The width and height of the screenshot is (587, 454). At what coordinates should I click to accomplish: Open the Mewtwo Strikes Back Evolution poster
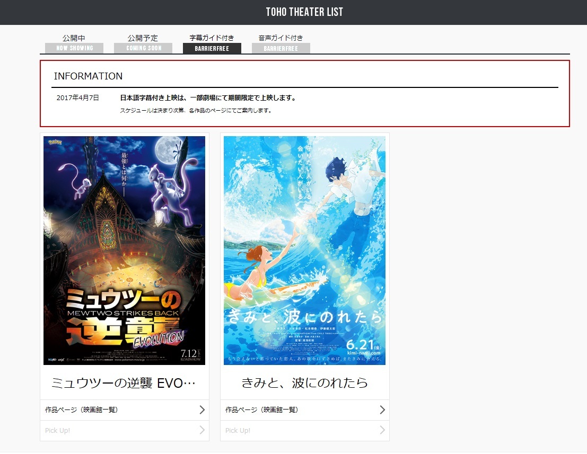[124, 250]
